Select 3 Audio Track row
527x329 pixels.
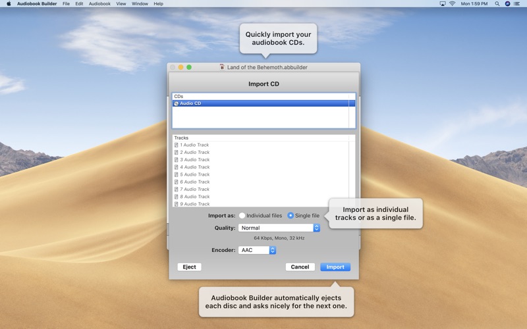point(264,159)
